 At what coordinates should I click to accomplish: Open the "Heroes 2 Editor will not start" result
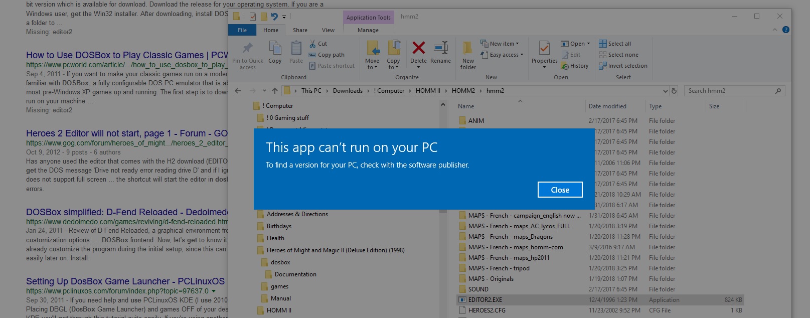[127, 133]
